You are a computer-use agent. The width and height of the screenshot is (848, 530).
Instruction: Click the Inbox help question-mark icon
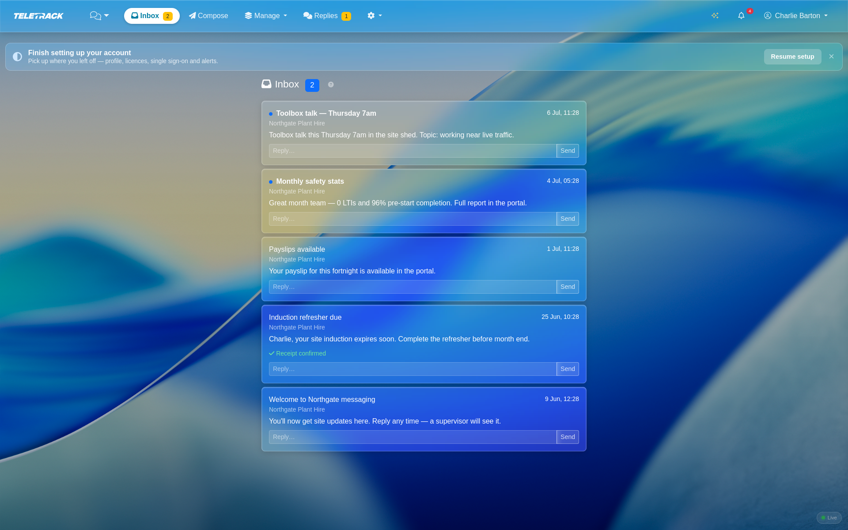click(331, 84)
